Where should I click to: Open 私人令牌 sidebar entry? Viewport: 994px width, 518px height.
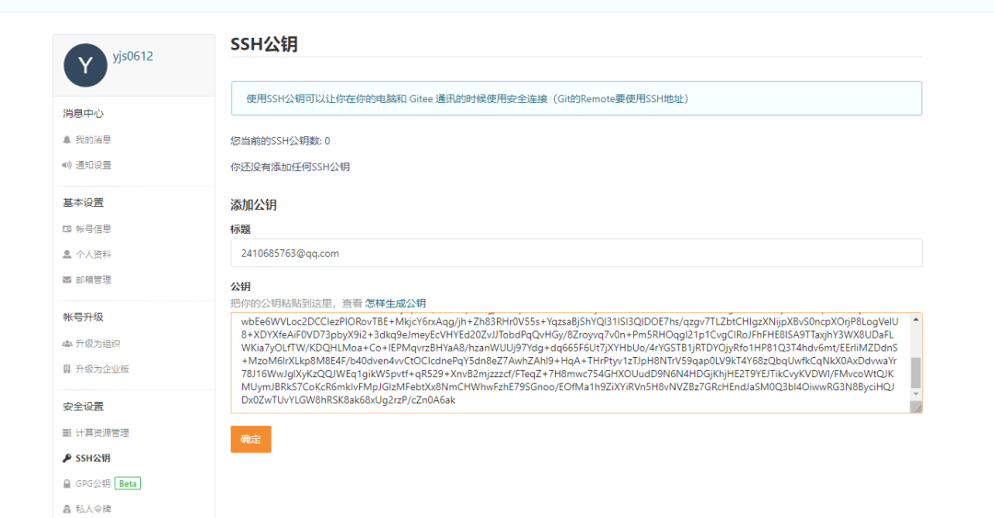[93, 509]
